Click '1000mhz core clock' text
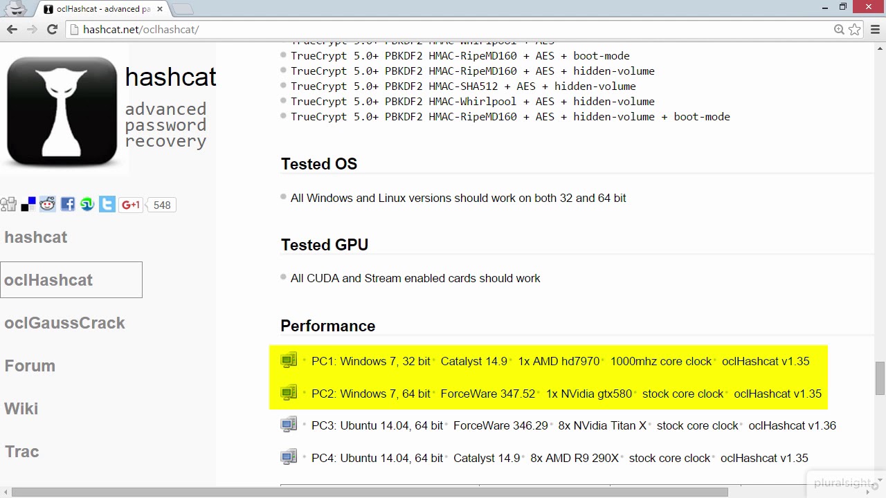The width and height of the screenshot is (886, 498). click(x=661, y=361)
